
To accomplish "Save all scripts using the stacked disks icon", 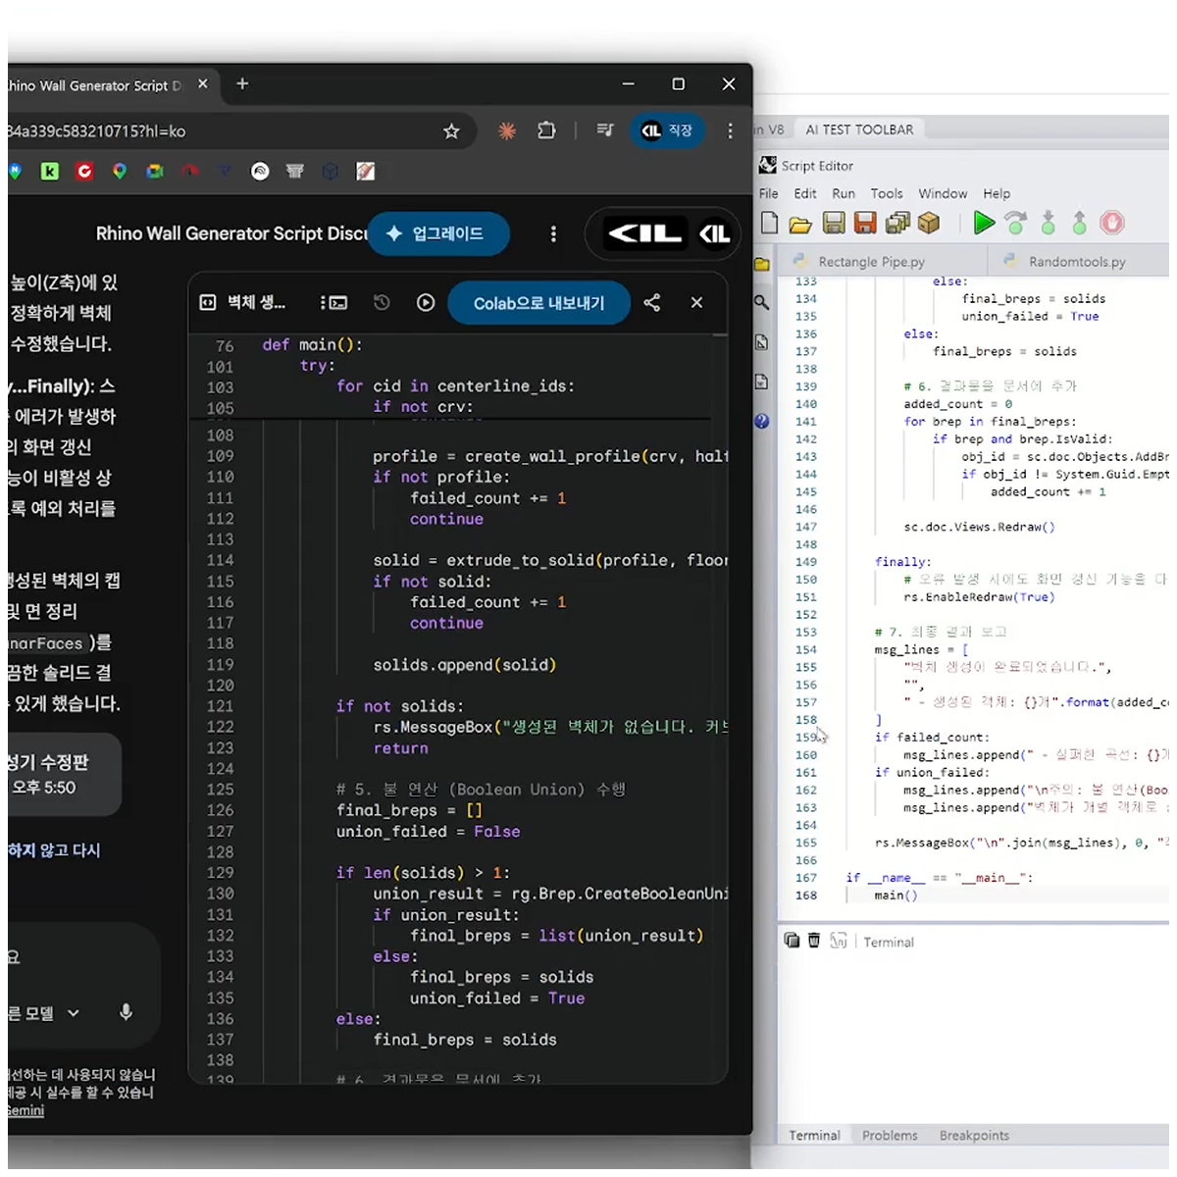I will pyautogui.click(x=897, y=224).
